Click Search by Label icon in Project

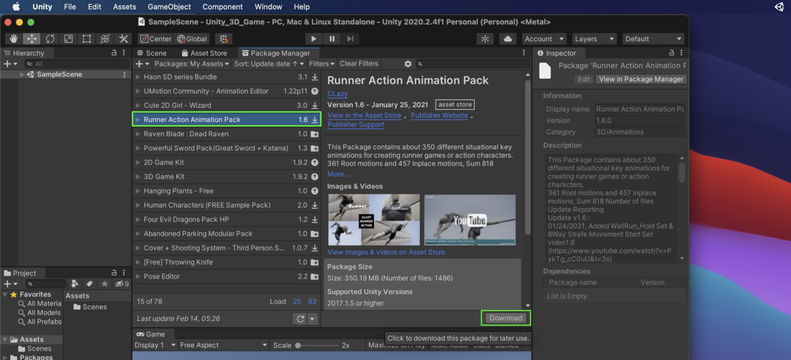pyautogui.click(x=89, y=284)
